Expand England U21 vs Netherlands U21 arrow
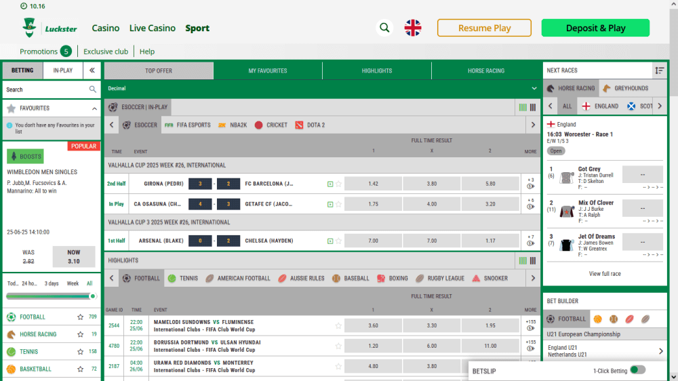 [660, 351]
